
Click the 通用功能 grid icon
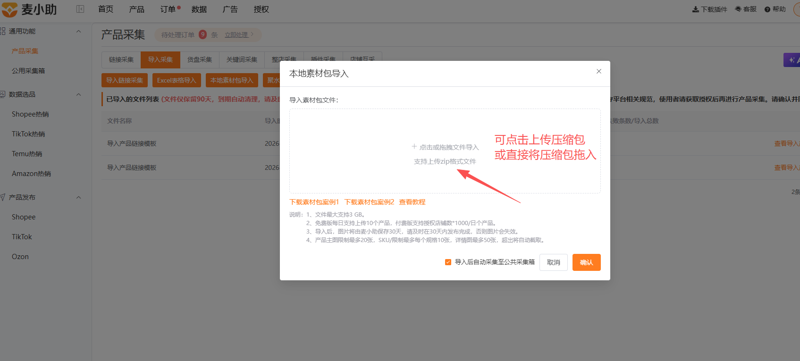[2, 31]
